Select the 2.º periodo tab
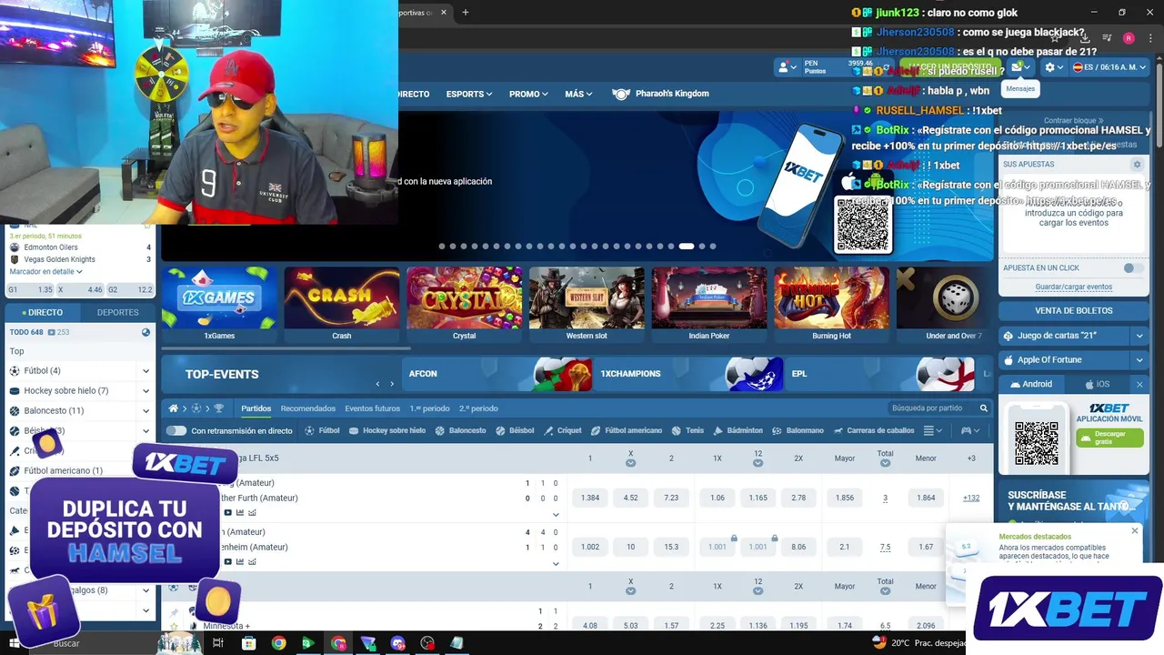Viewport: 1164px width, 655px height. [x=478, y=408]
